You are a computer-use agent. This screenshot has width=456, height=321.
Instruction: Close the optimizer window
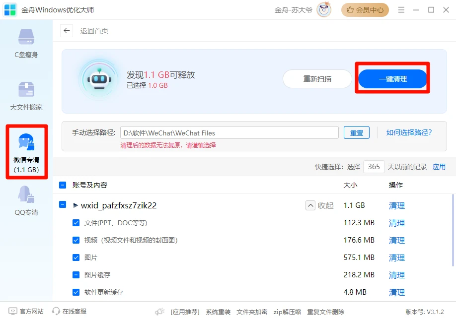446,10
